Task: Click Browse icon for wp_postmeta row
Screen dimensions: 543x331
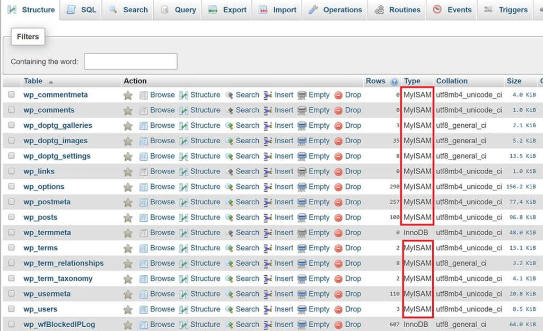Action: click(143, 202)
